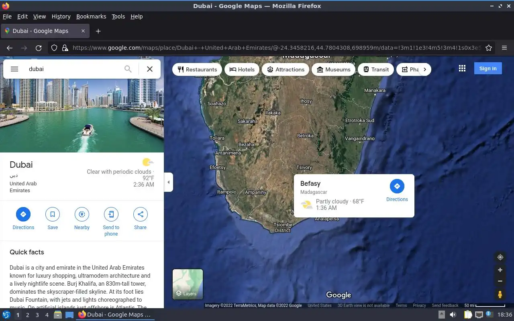
Task: Switch to workspace 3
Action: click(x=37, y=315)
